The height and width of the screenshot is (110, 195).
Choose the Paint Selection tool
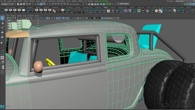2,27
